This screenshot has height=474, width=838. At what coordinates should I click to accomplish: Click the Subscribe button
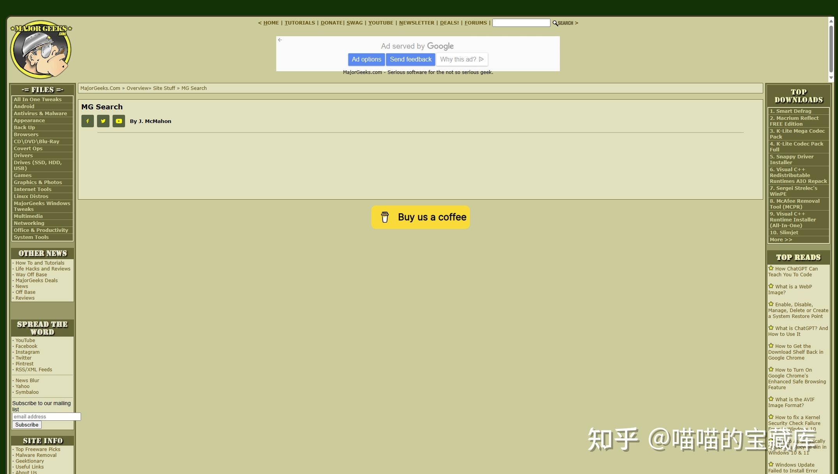pyautogui.click(x=26, y=425)
